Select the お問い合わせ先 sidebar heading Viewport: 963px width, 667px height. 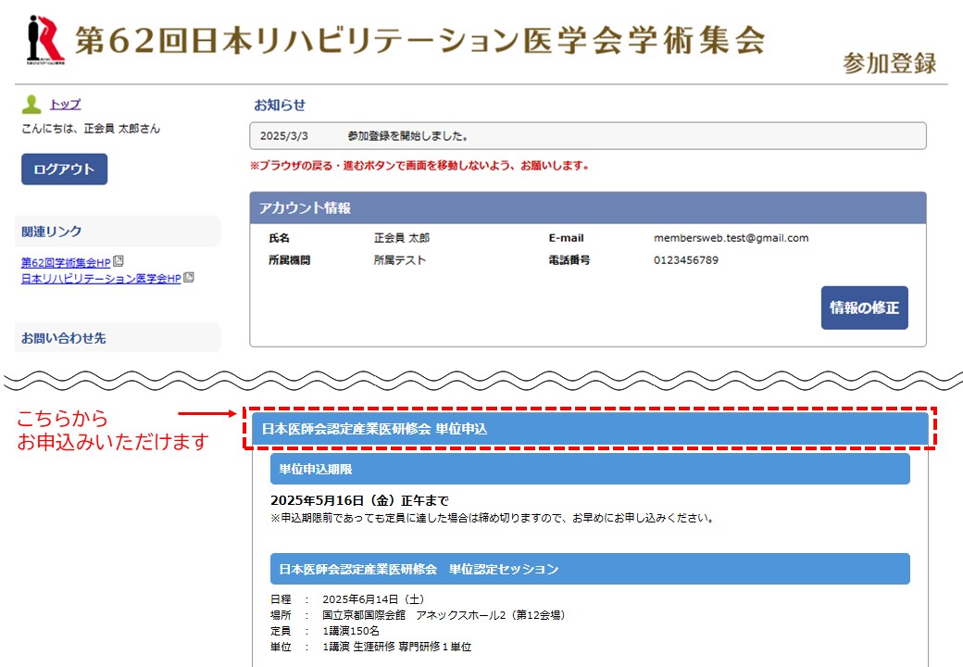118,338
